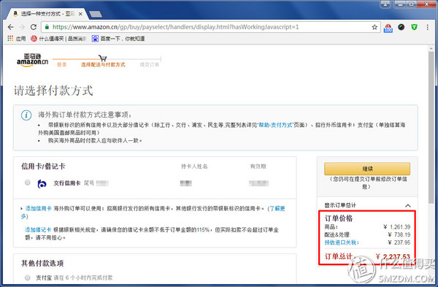
Task: Click the 持卡人姓名 column header
Action: [194, 167]
